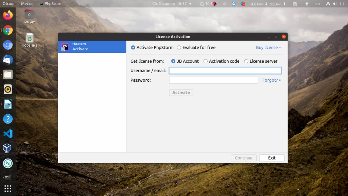Open the keyboard layout indicator showing 'en'
The width and height of the screenshot is (348, 196).
click(x=317, y=4)
